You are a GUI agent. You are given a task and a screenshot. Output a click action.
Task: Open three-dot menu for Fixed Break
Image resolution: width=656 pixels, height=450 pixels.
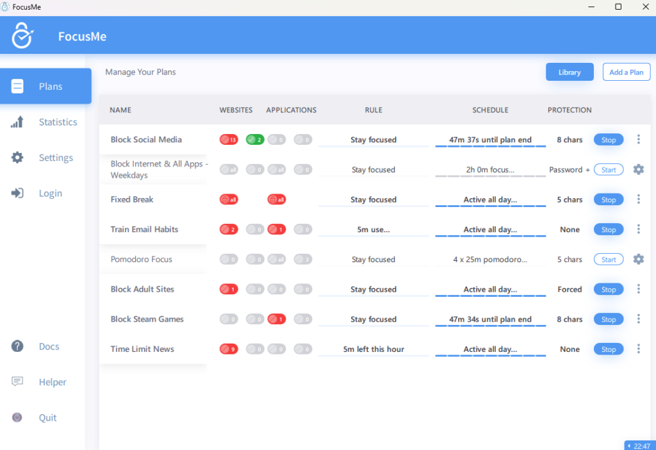(639, 199)
